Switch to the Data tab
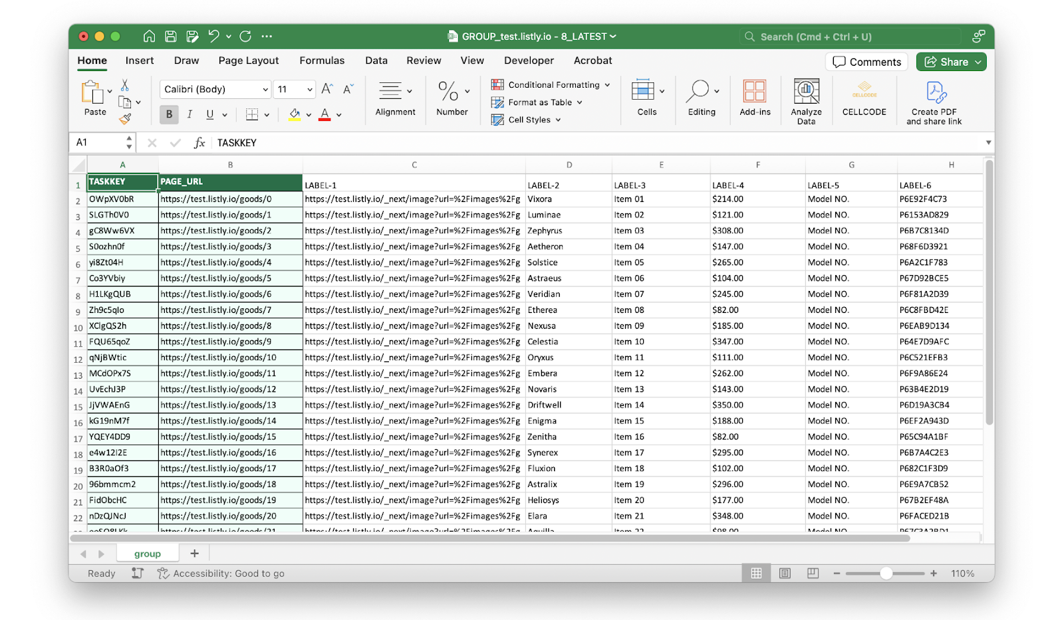 click(376, 60)
